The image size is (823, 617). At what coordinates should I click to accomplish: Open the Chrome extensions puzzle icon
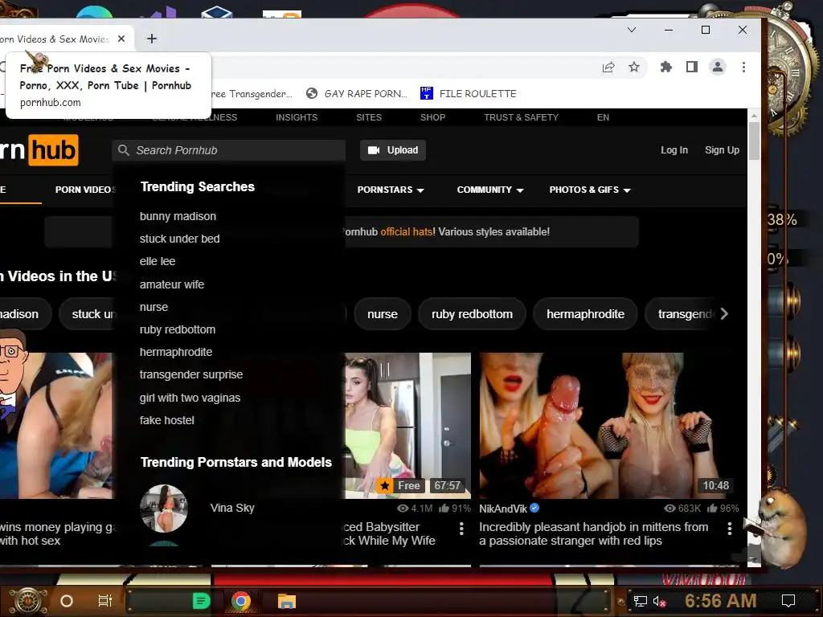[x=665, y=67]
